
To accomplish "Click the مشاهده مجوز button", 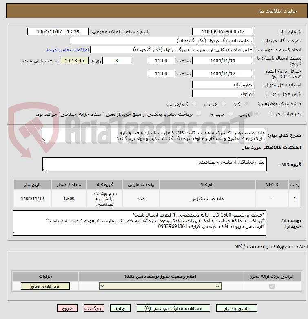I will point(45,286).
